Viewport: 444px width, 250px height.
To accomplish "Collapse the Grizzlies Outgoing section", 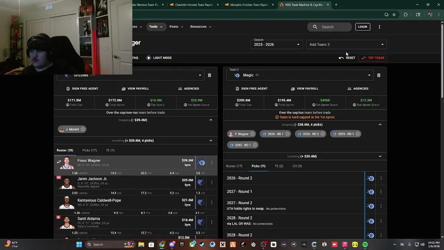I will click(211, 120).
